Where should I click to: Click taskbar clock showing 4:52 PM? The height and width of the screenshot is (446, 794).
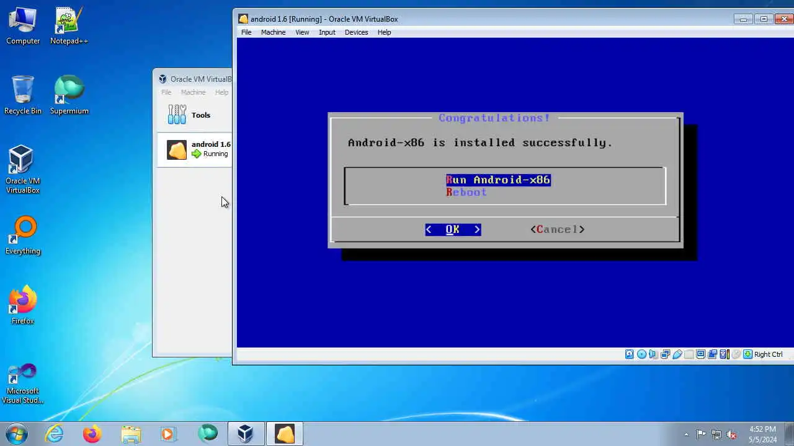pos(762,434)
